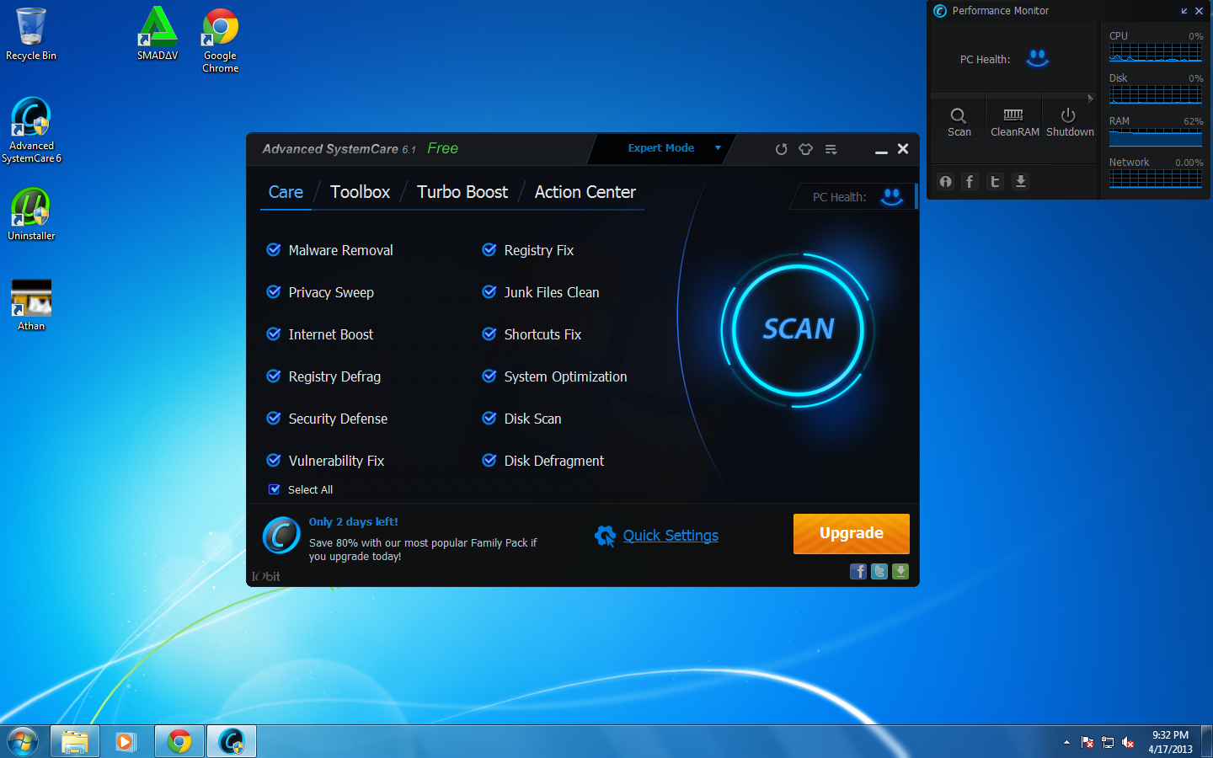Uncheck Registry Fix

(489, 249)
